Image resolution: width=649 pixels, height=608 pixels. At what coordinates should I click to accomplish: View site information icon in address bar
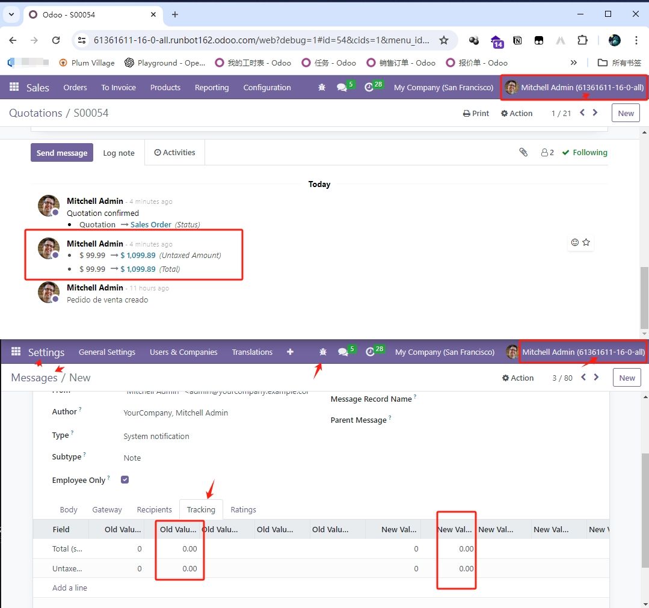click(82, 40)
